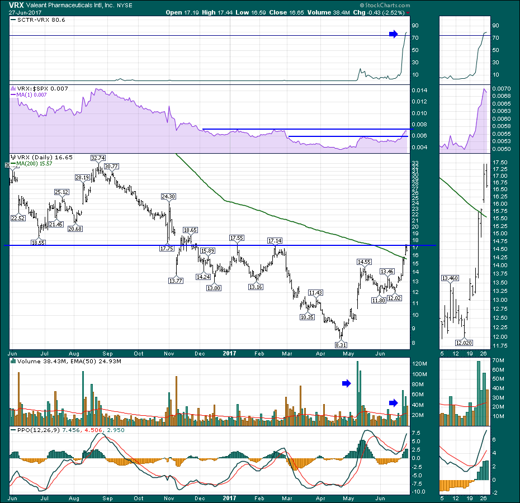
Task: Click the 120M volume axis value
Action: [x=419, y=364]
